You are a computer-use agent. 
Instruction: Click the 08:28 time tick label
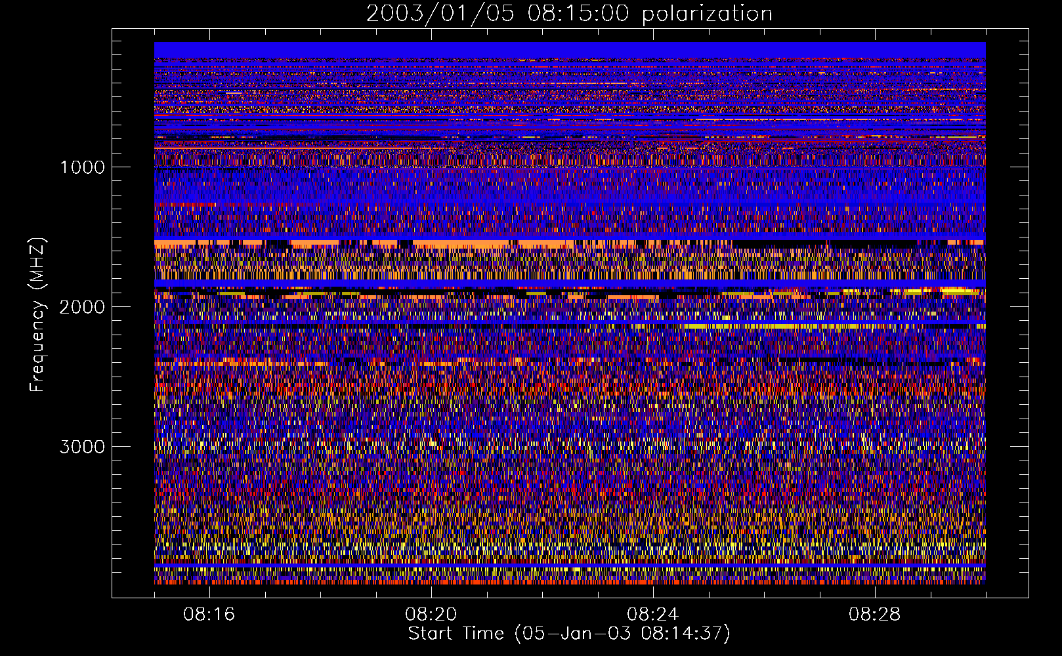pyautogui.click(x=875, y=615)
